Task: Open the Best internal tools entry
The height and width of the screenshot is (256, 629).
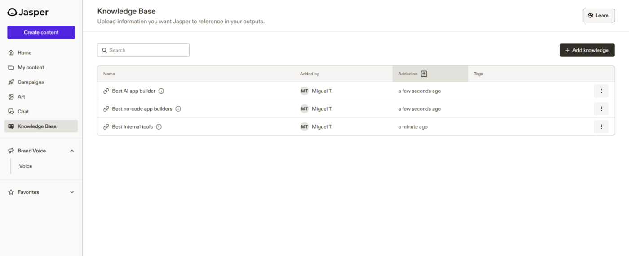Action: click(x=133, y=127)
